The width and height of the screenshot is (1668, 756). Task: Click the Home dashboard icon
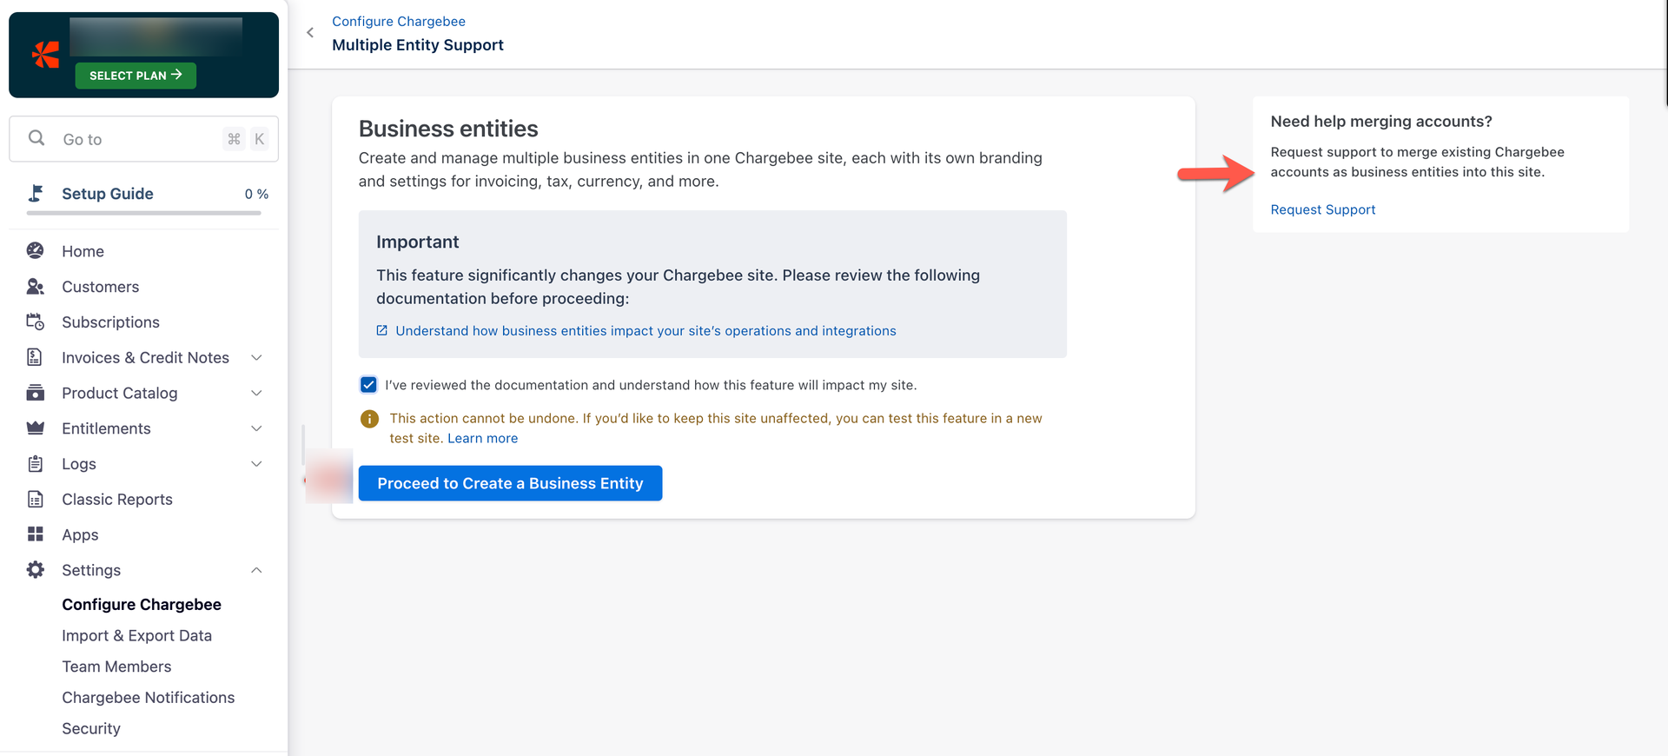pos(35,251)
